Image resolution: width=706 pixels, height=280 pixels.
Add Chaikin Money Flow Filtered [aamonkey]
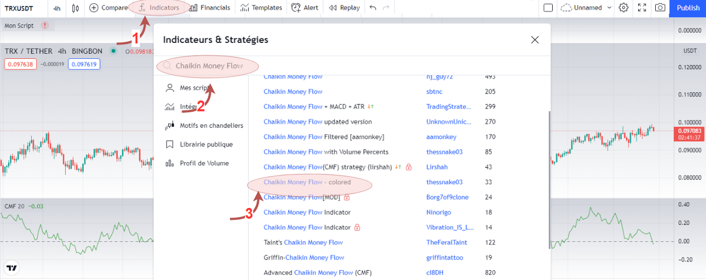[324, 136]
